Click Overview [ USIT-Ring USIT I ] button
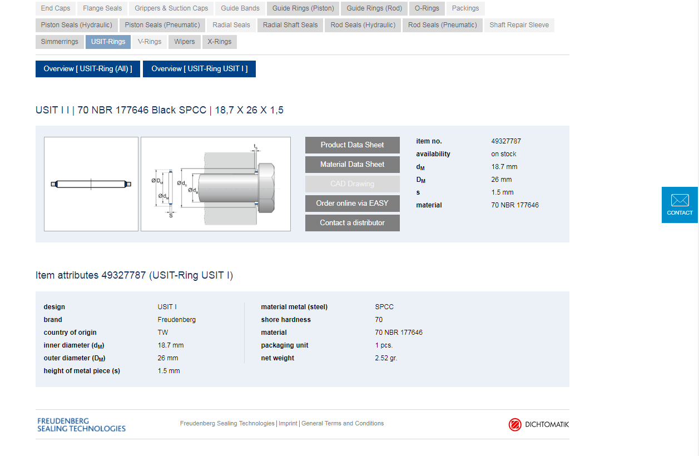This screenshot has height=456, width=699. pos(200,69)
